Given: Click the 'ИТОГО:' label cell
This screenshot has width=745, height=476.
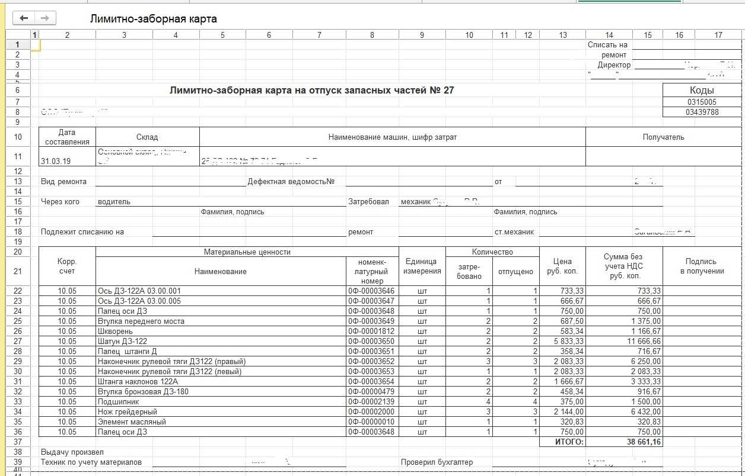Looking at the screenshot, I should (562, 442).
